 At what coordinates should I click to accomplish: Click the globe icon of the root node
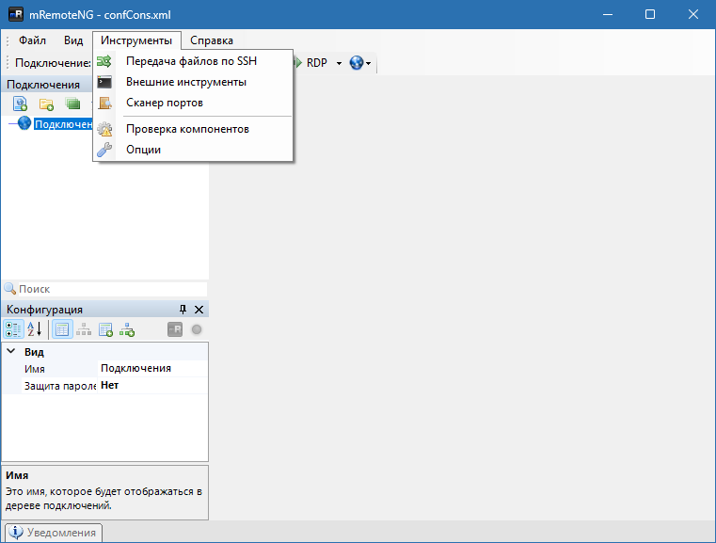[24, 123]
